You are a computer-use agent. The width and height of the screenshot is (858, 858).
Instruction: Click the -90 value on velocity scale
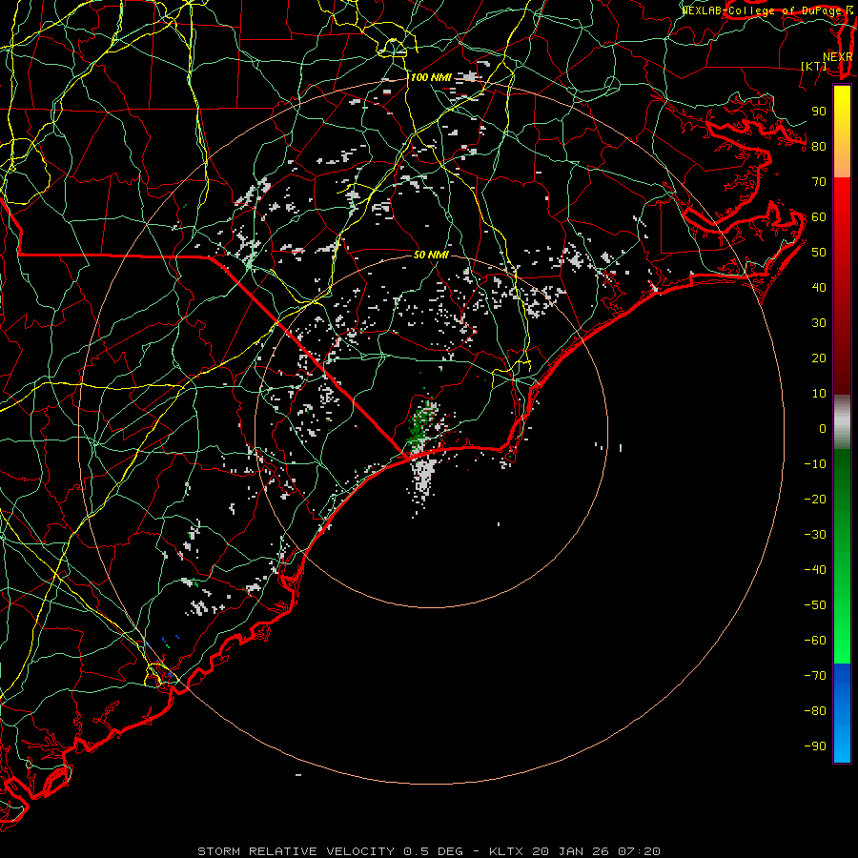[815, 746]
